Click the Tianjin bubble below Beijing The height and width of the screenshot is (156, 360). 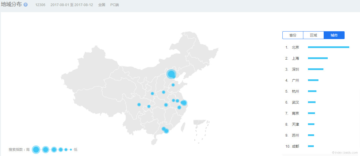point(174,77)
